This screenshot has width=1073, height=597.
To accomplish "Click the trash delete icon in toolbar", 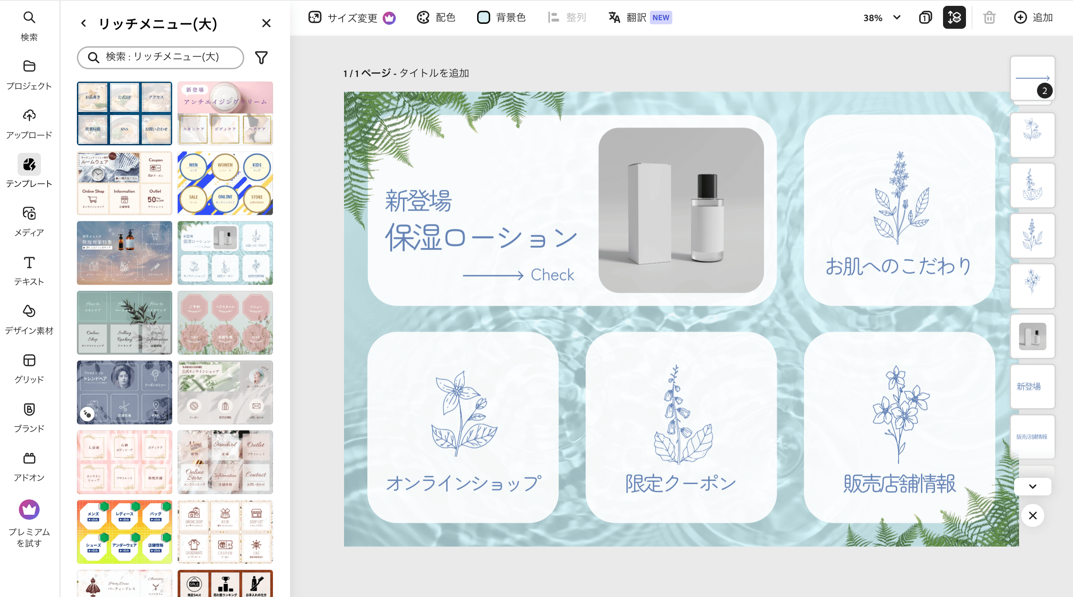I will point(989,18).
